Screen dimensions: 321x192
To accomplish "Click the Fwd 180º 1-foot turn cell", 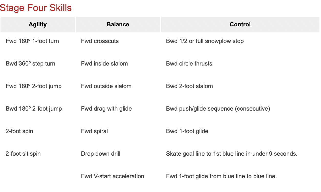I will click(32, 41).
